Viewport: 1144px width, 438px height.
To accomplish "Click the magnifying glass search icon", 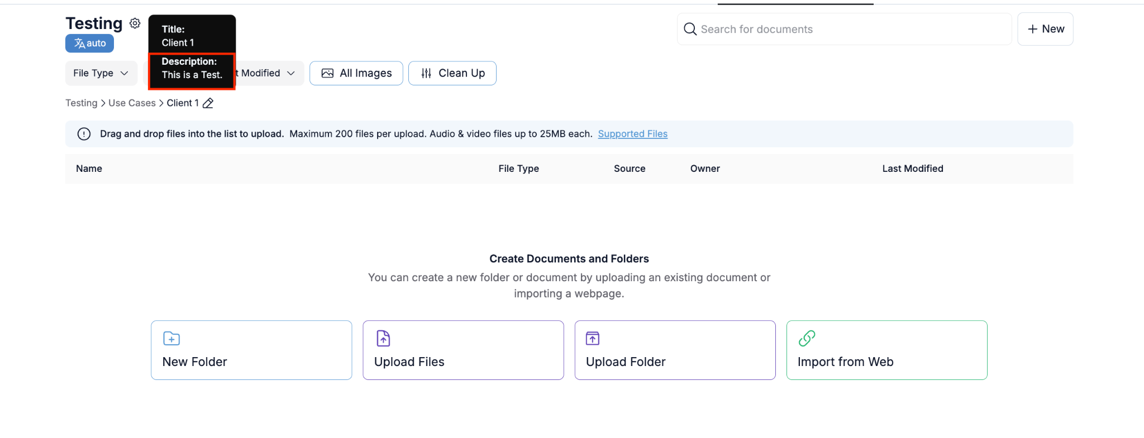I will click(x=690, y=29).
